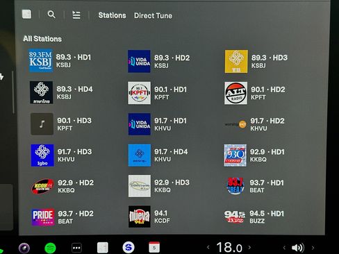Tune to 89.3 HD2 KSBJ Vida Unida logo
The image size is (339, 254).
point(139,61)
